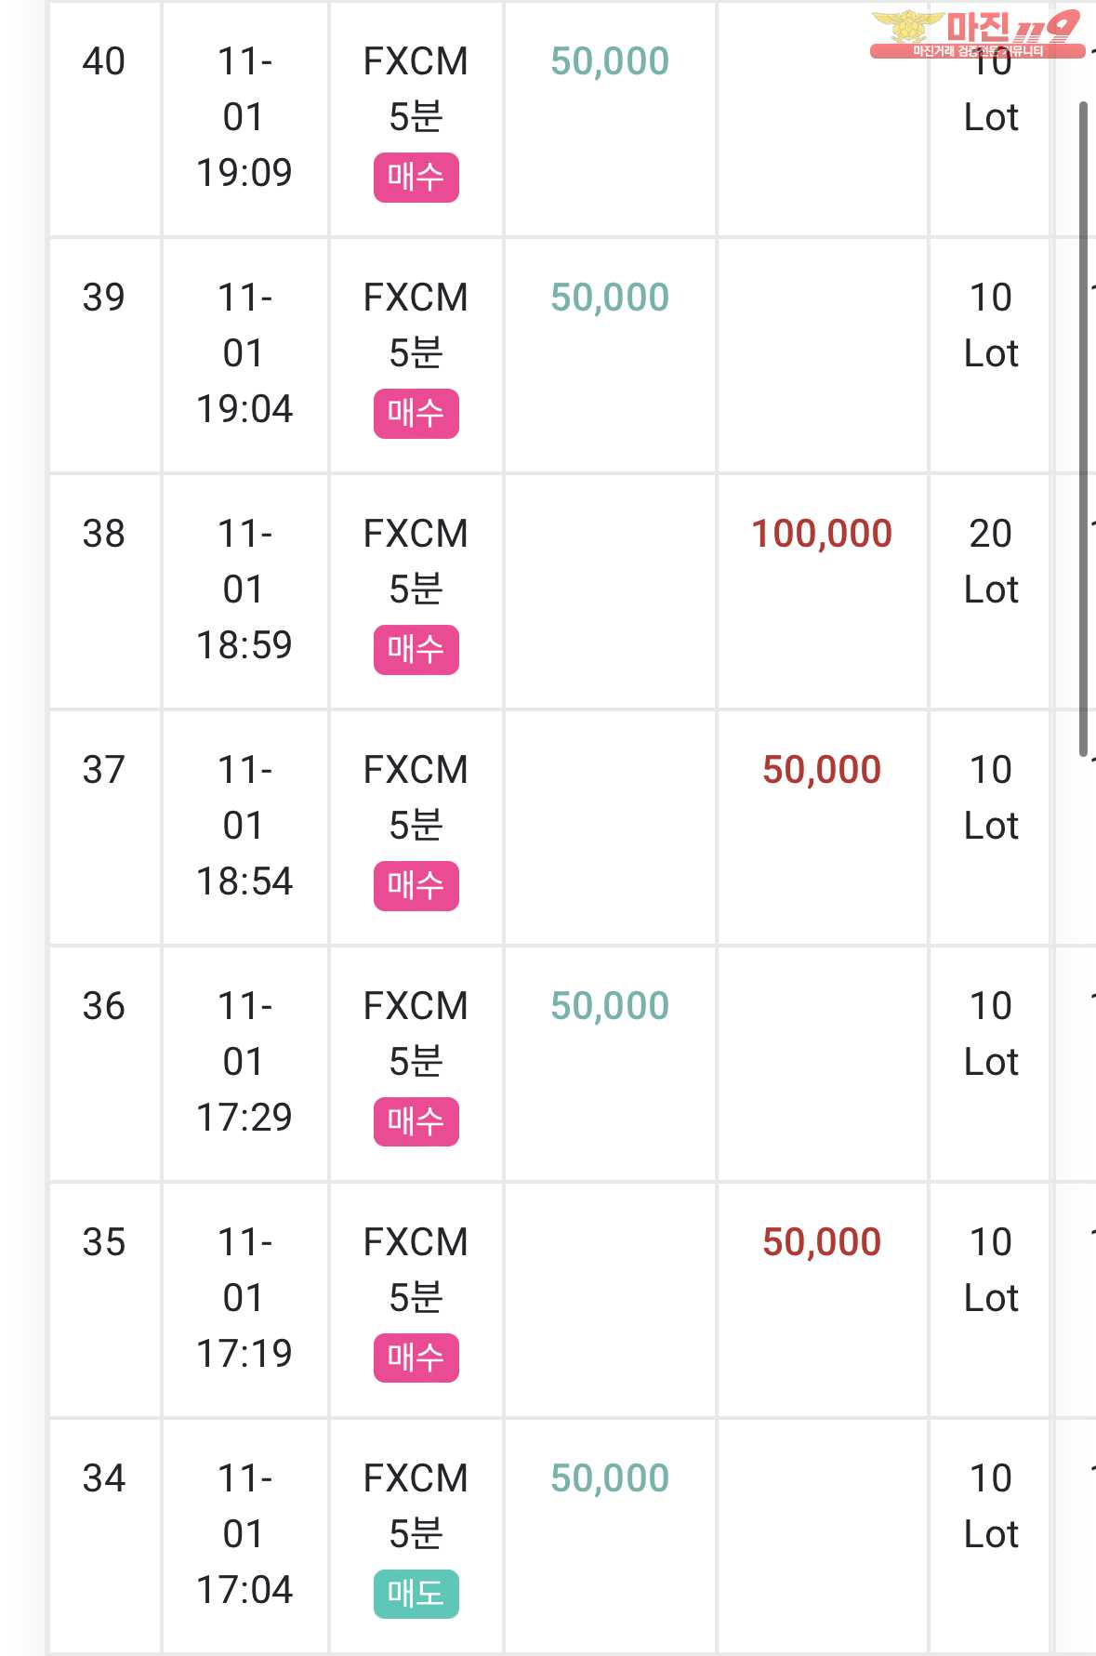The height and width of the screenshot is (1656, 1096).
Task: Click the 20 Lot cell in row 38
Action: pos(991,562)
